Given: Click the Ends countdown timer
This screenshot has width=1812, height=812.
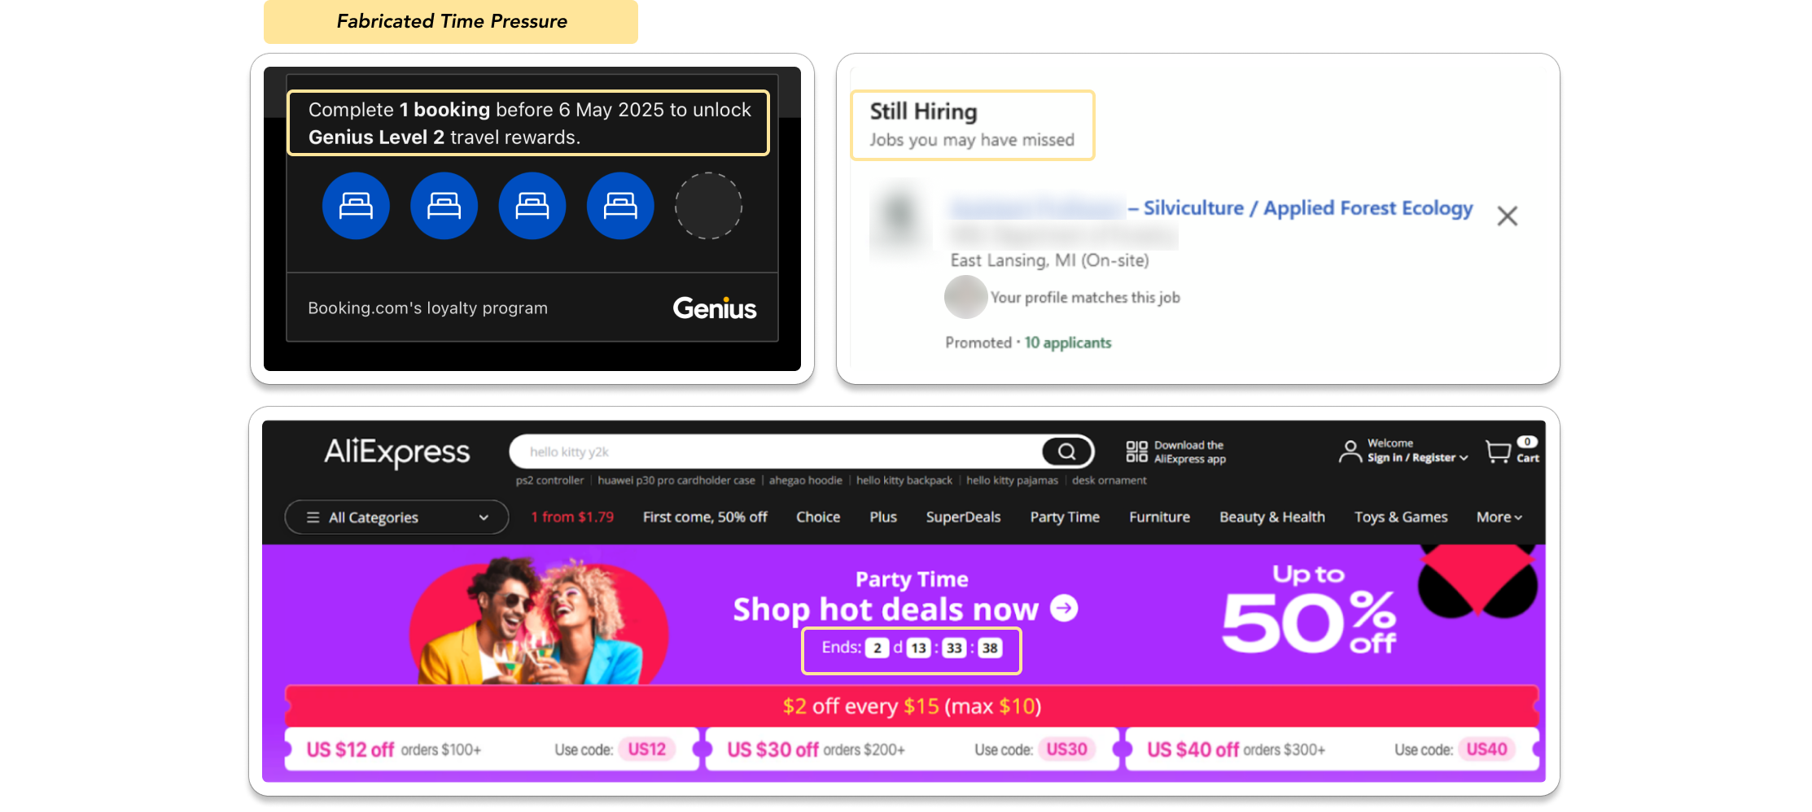Looking at the screenshot, I should coord(912,648).
